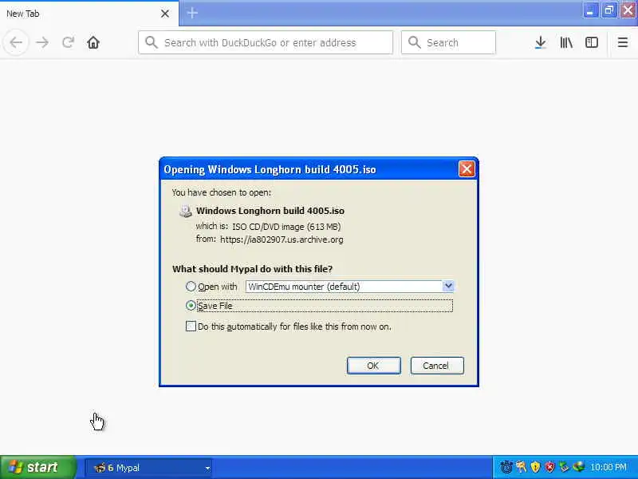Check Do this automatically for files like this
This screenshot has height=479, width=638.
[191, 327]
